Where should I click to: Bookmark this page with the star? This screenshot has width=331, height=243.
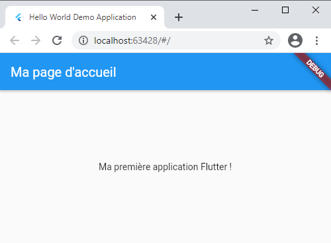point(269,40)
